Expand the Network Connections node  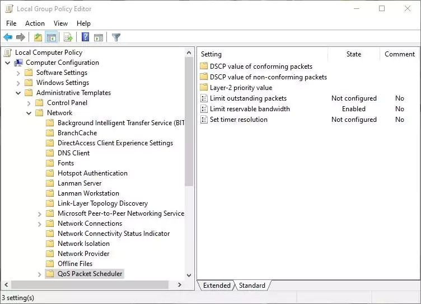[x=39, y=224]
